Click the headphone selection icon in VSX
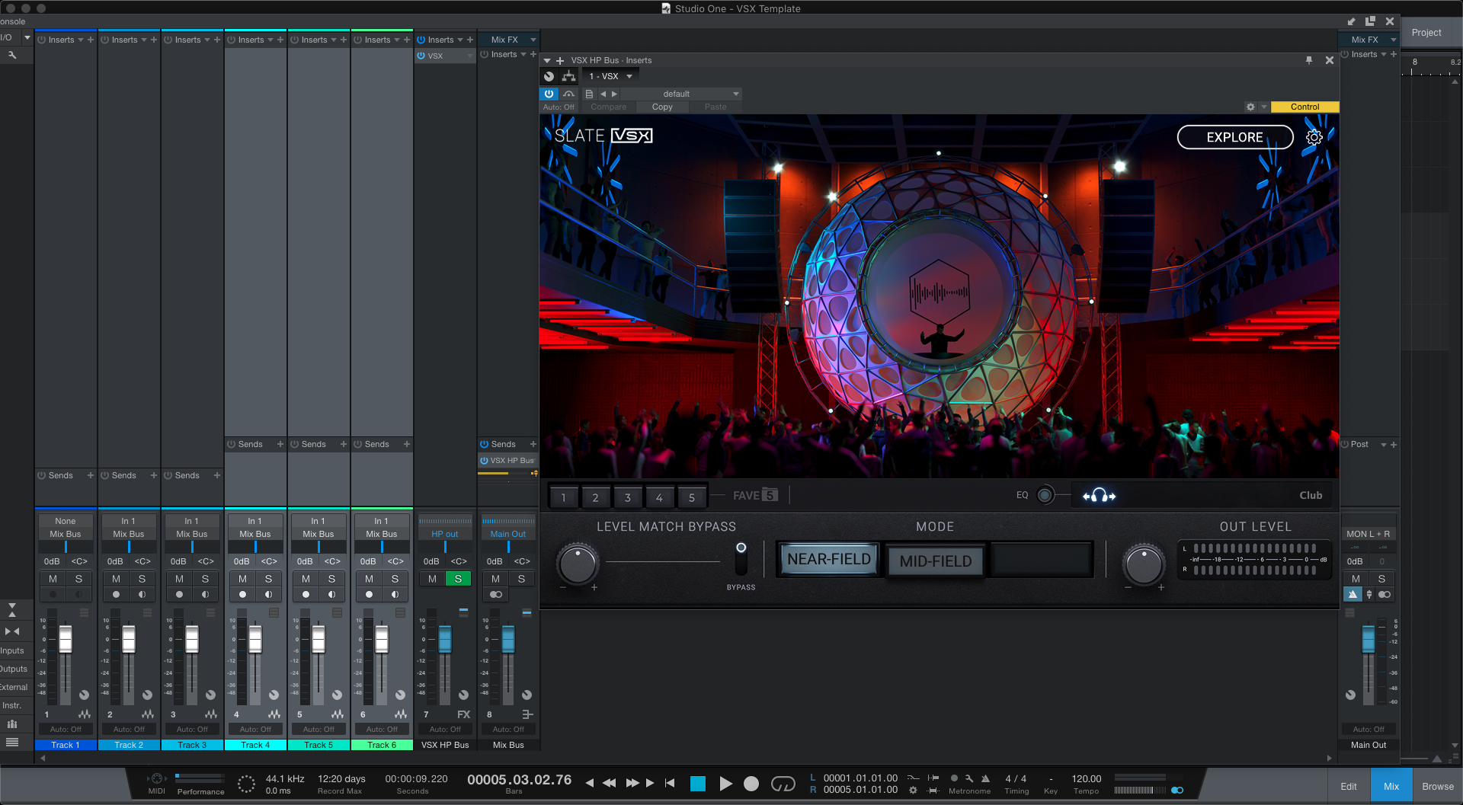1463x805 pixels. pos(1099,496)
